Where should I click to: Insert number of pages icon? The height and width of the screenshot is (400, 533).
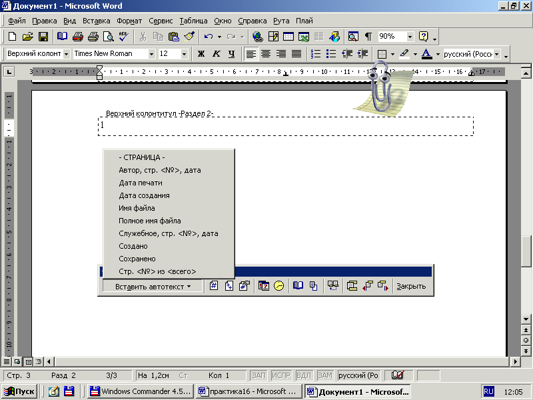pyautogui.click(x=229, y=286)
